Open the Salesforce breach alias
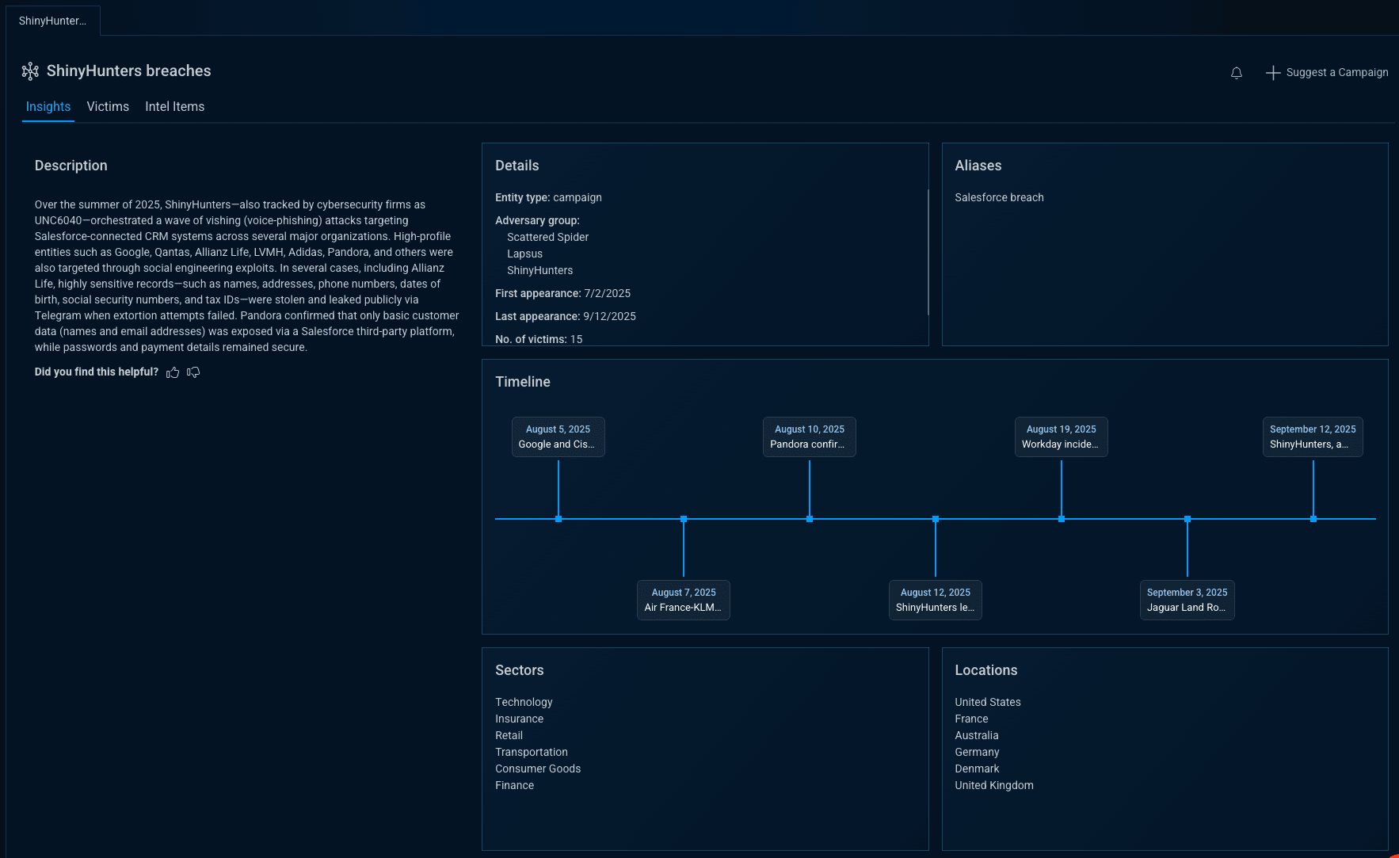Screen dimensions: 1399x858 [x=999, y=197]
